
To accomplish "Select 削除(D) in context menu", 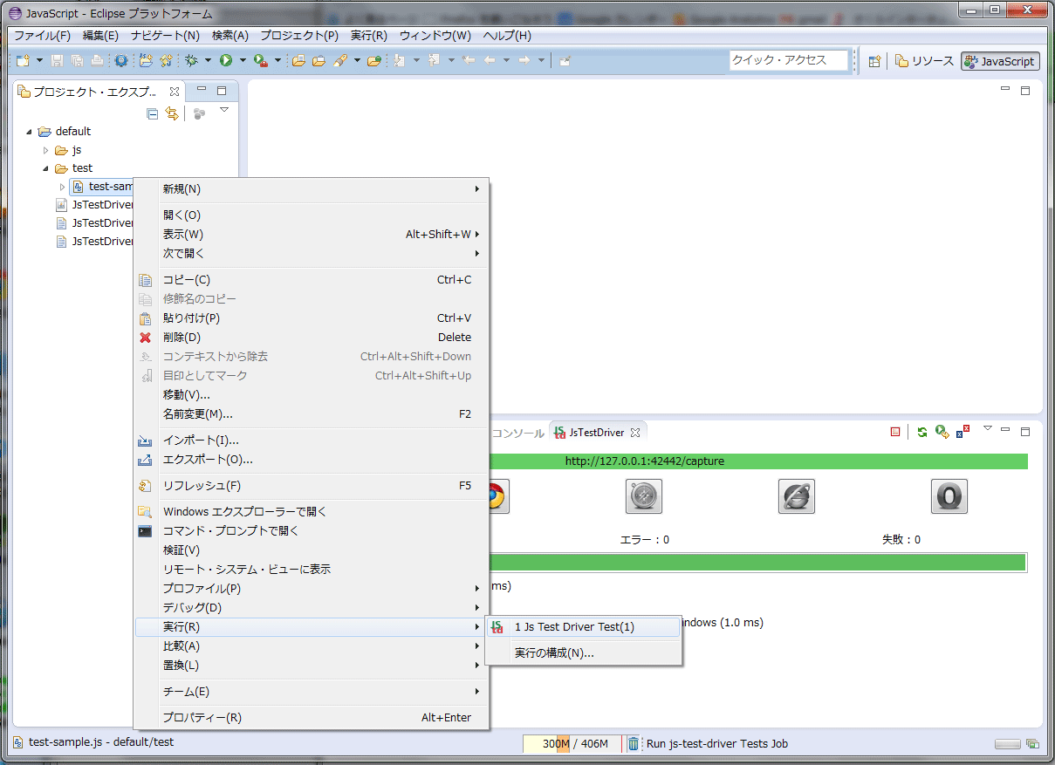I will (311, 338).
